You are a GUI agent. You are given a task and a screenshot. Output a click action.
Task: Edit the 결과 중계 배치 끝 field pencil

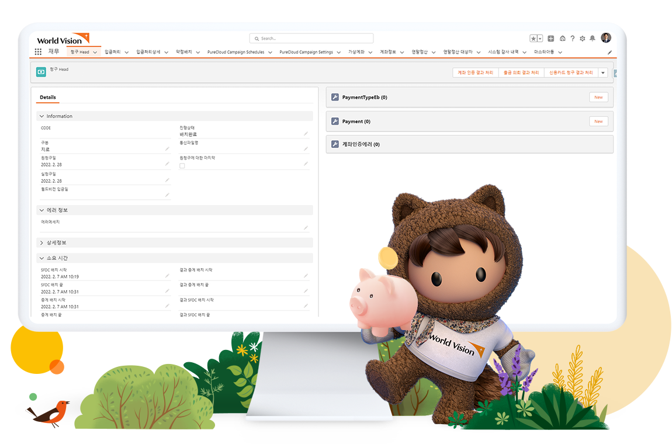coord(306,291)
